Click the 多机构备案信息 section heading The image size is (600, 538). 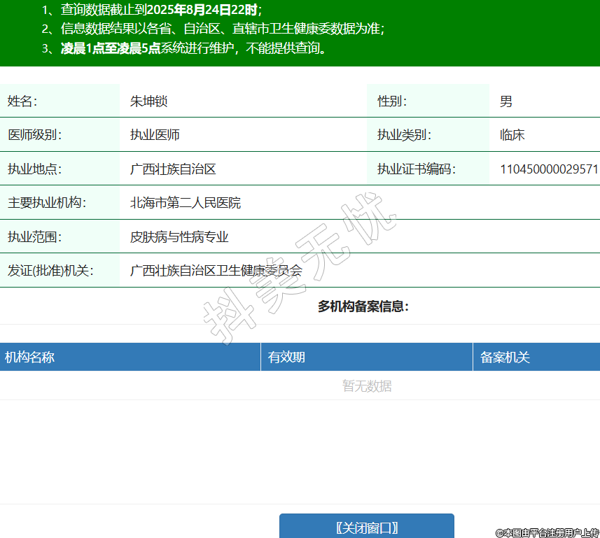point(363,306)
